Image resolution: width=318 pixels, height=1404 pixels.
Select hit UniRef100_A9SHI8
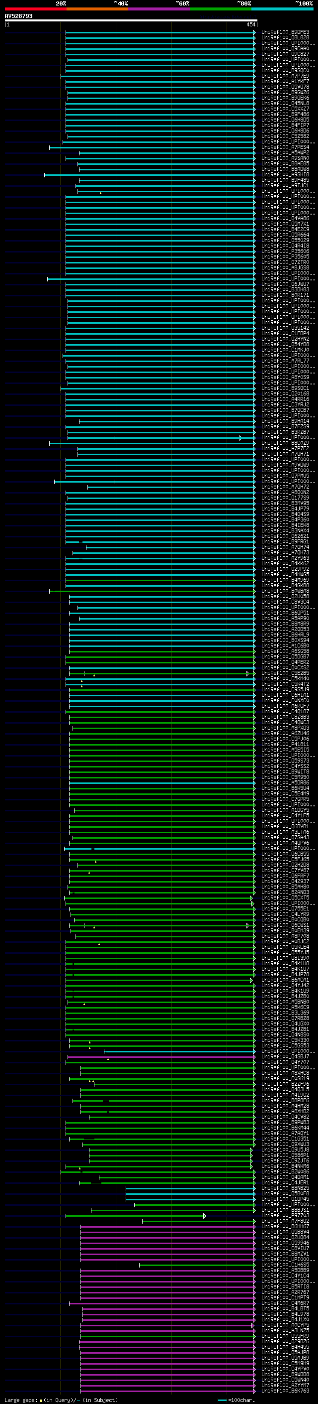[x=285, y=174]
